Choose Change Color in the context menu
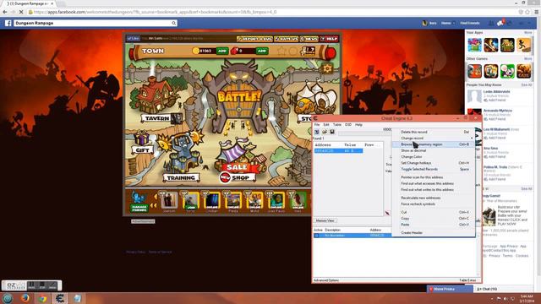This screenshot has width=541, height=304. (x=433, y=157)
